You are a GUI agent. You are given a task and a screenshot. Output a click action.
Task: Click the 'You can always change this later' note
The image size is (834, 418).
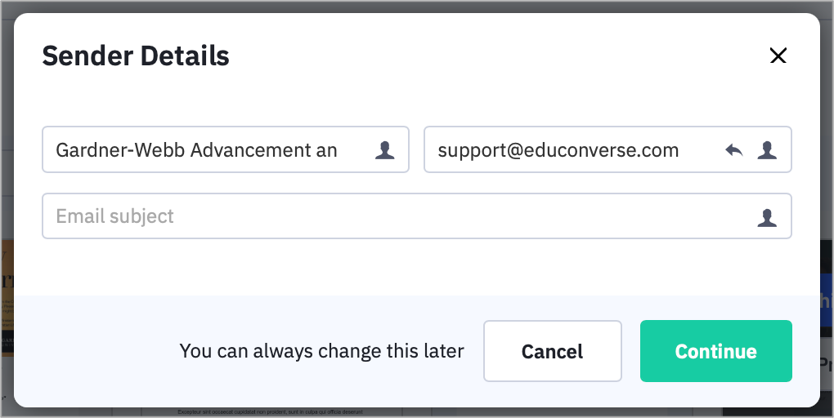[x=322, y=351]
